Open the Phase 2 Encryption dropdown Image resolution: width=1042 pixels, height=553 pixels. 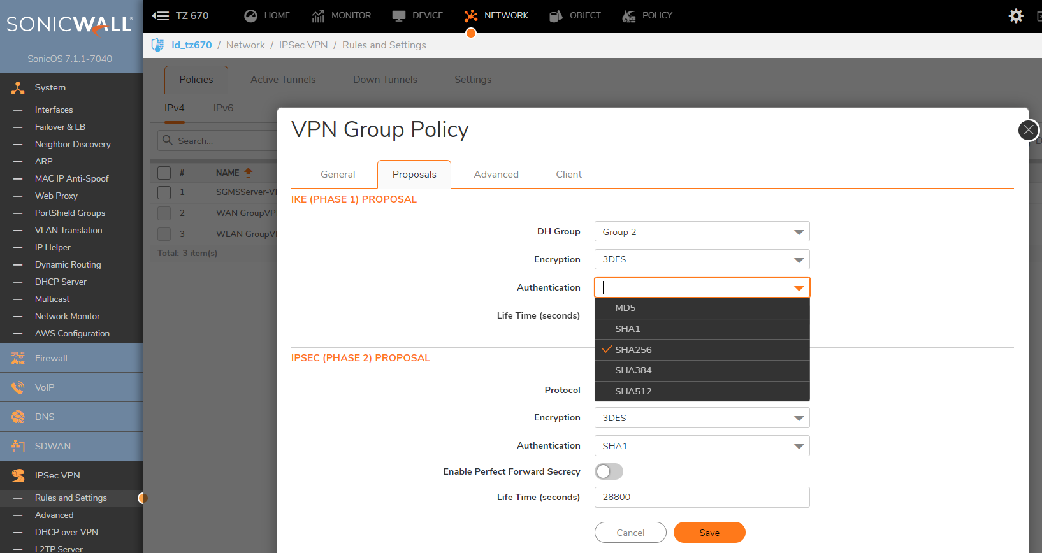coord(702,418)
